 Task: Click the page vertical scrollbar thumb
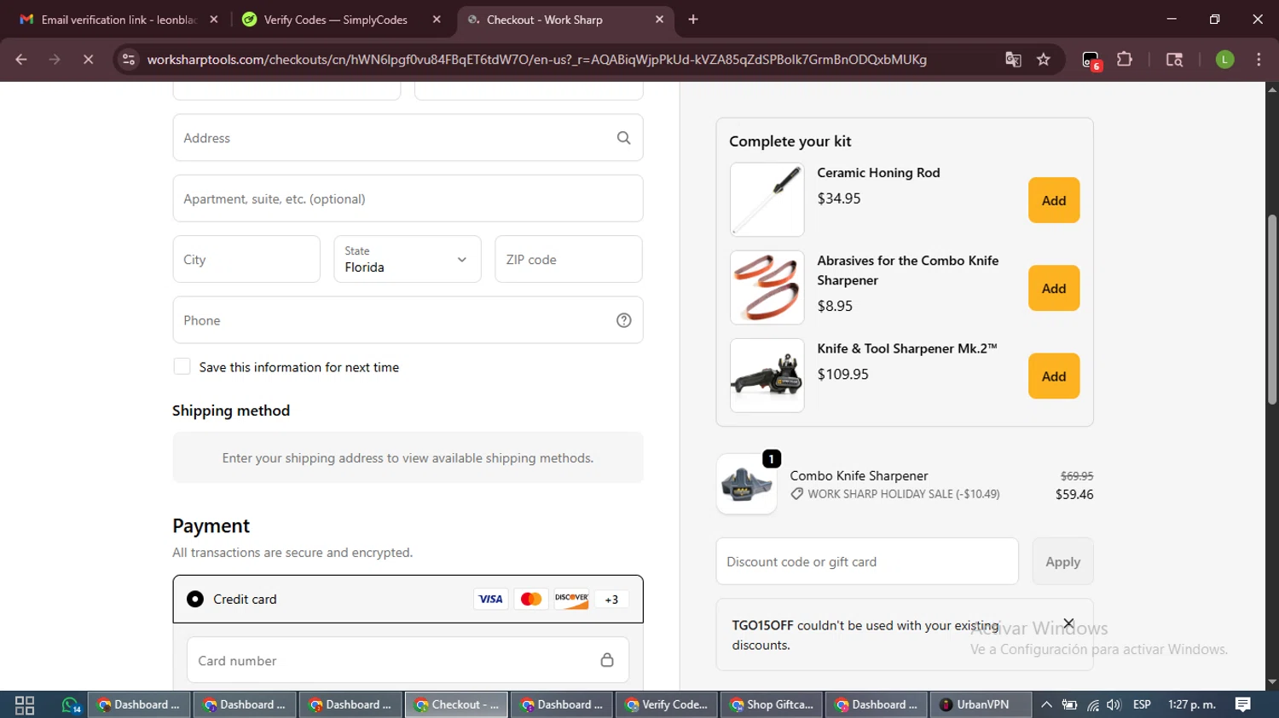click(1272, 308)
